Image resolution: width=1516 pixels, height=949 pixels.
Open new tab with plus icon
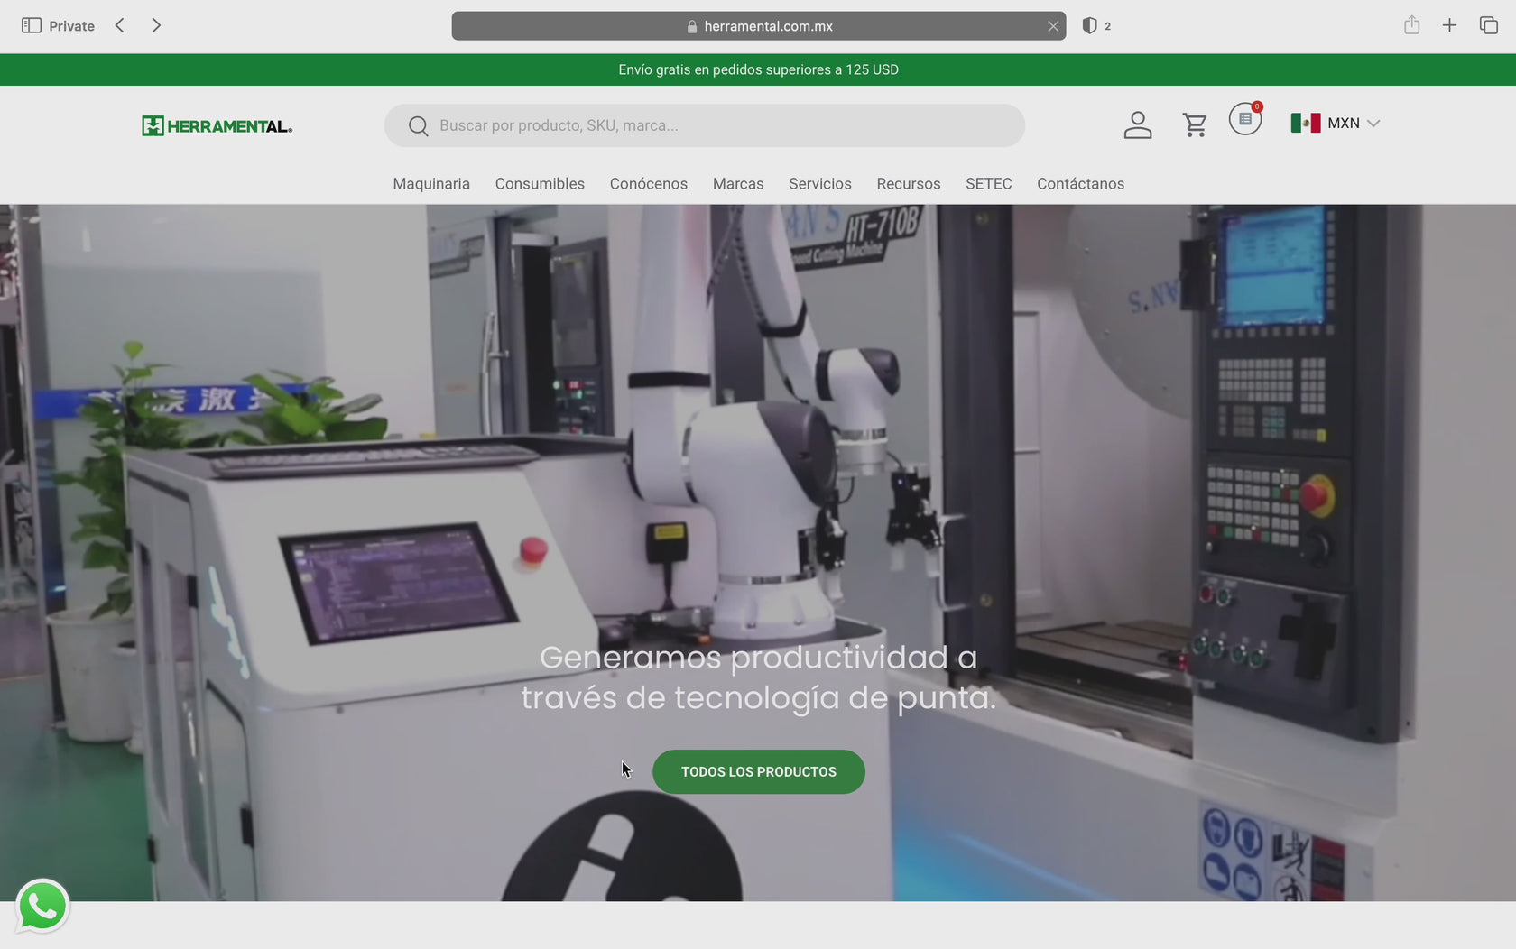pyautogui.click(x=1449, y=25)
